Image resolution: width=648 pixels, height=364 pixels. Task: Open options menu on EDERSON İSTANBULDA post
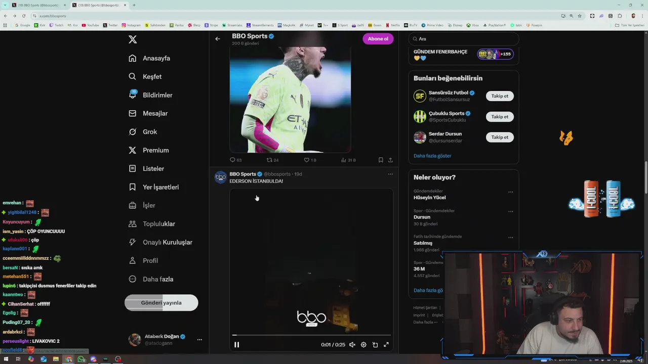coord(390,174)
